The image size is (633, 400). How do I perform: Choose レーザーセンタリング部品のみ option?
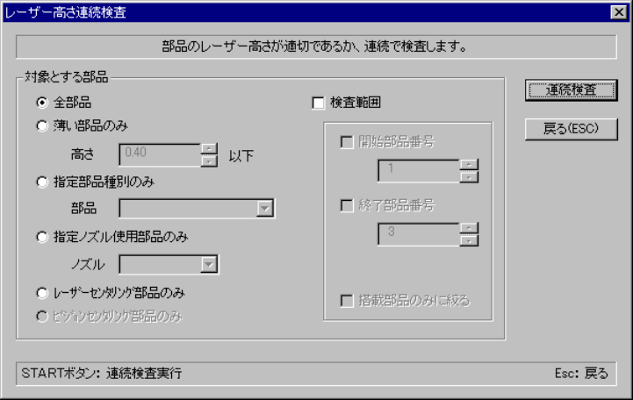pos(42,293)
